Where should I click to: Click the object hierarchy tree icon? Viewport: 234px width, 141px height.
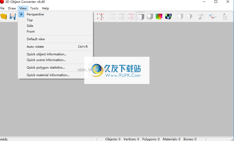coord(224,17)
